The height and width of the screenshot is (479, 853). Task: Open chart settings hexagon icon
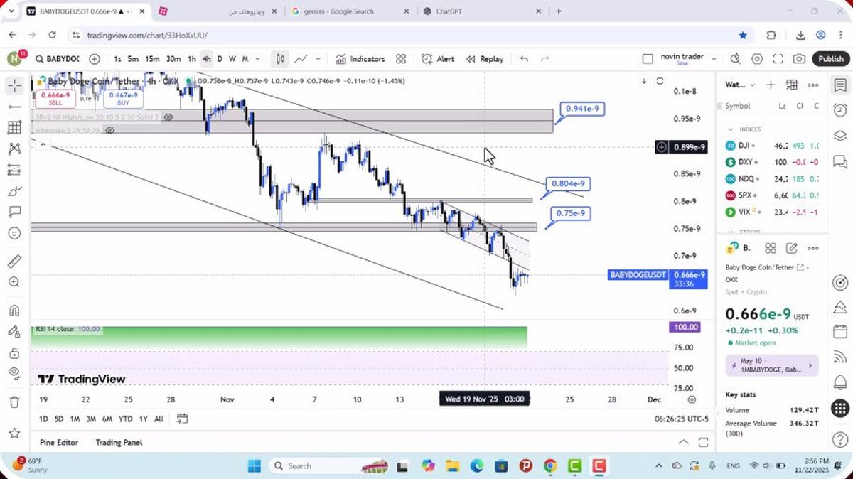click(x=757, y=59)
